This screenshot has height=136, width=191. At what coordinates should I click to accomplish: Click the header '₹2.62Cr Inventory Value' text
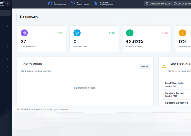pos(106,4)
